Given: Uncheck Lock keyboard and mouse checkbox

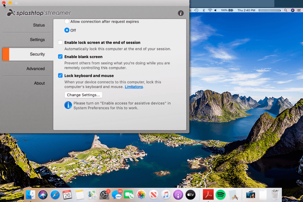Looking at the screenshot, I should point(60,75).
